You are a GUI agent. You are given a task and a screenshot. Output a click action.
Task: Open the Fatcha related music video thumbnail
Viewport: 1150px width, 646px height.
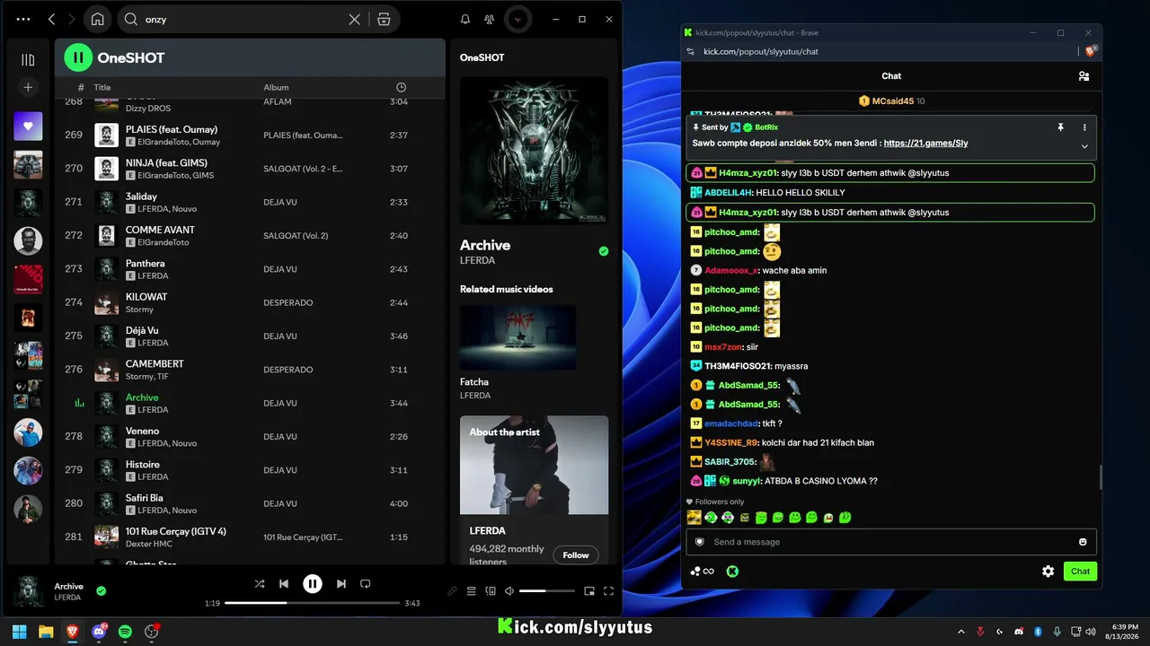coord(517,337)
